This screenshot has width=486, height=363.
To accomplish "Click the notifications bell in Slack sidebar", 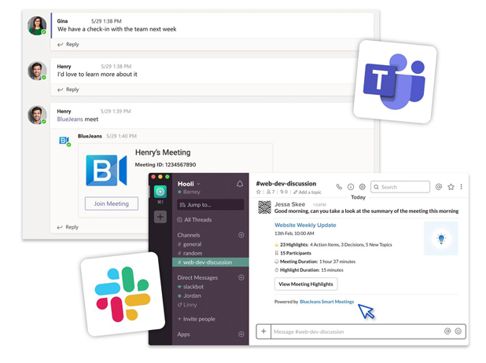I will click(240, 185).
